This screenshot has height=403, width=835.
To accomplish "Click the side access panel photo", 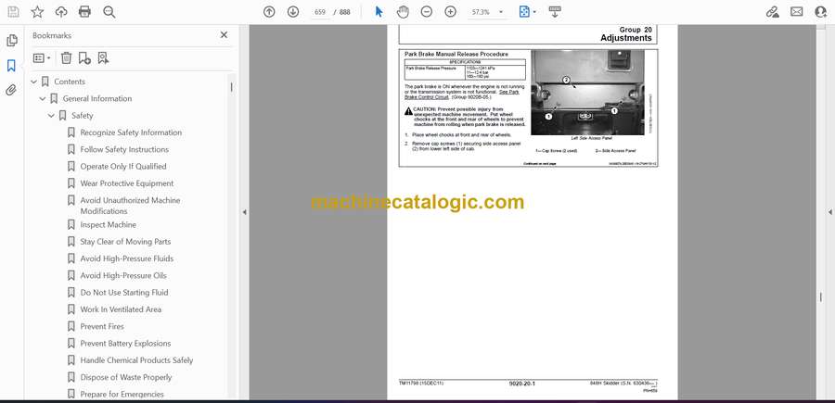I will click(x=587, y=93).
